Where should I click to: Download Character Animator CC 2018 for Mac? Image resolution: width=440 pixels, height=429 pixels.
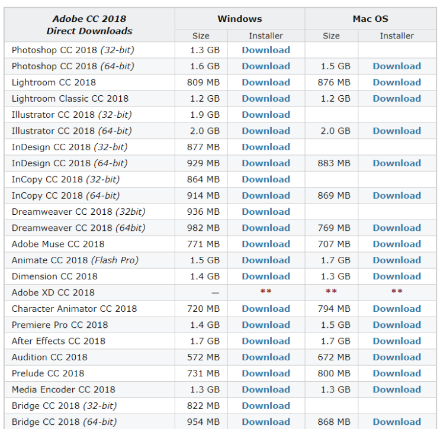(x=397, y=309)
